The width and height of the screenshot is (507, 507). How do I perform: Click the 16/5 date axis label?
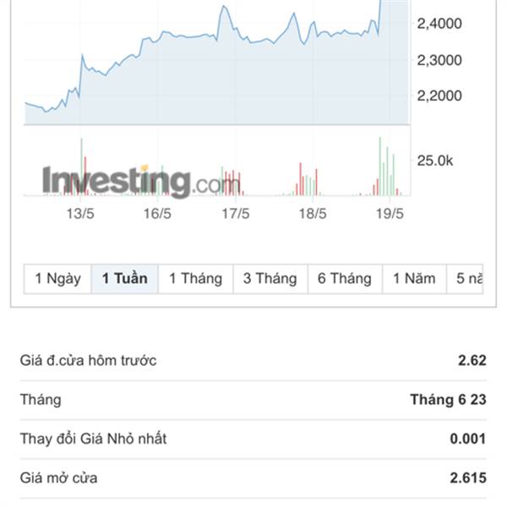click(x=157, y=215)
